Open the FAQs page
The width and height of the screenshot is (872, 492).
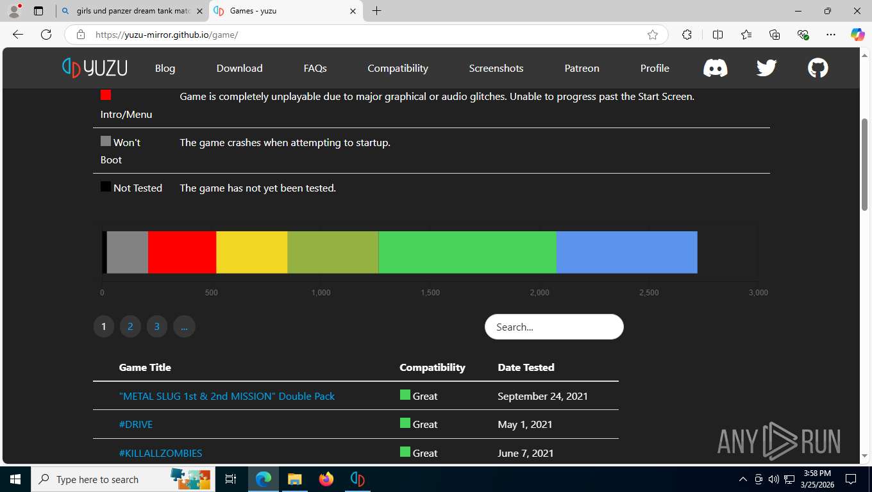[x=315, y=68]
